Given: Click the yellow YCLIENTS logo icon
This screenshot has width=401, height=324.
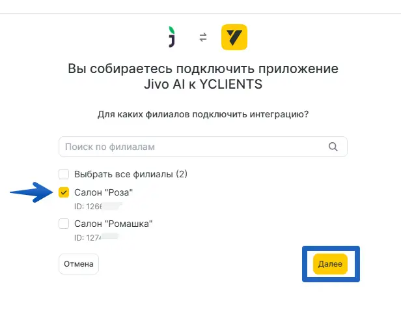Looking at the screenshot, I should [234, 37].
